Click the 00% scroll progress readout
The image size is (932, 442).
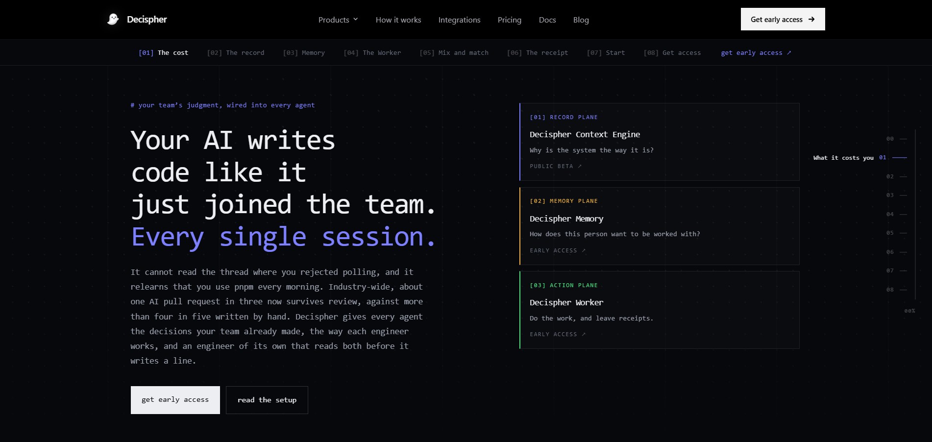tap(909, 311)
